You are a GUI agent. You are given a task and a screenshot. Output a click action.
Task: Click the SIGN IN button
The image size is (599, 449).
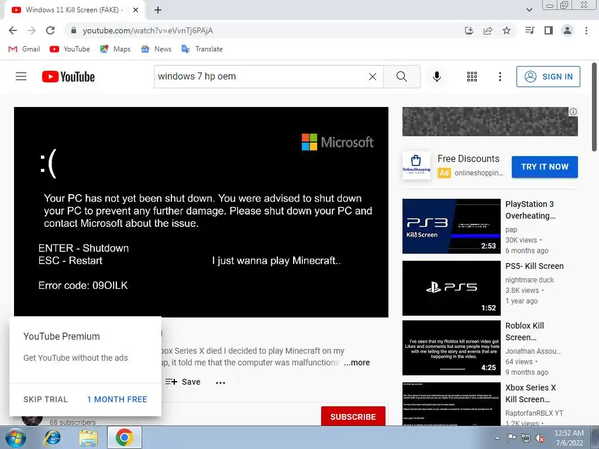click(548, 77)
